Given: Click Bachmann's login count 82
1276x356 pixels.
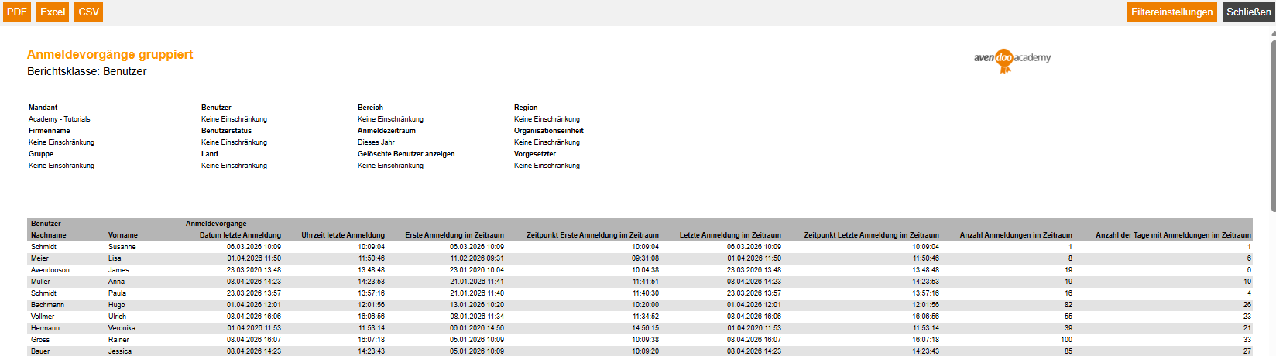Looking at the screenshot, I should point(1068,305).
